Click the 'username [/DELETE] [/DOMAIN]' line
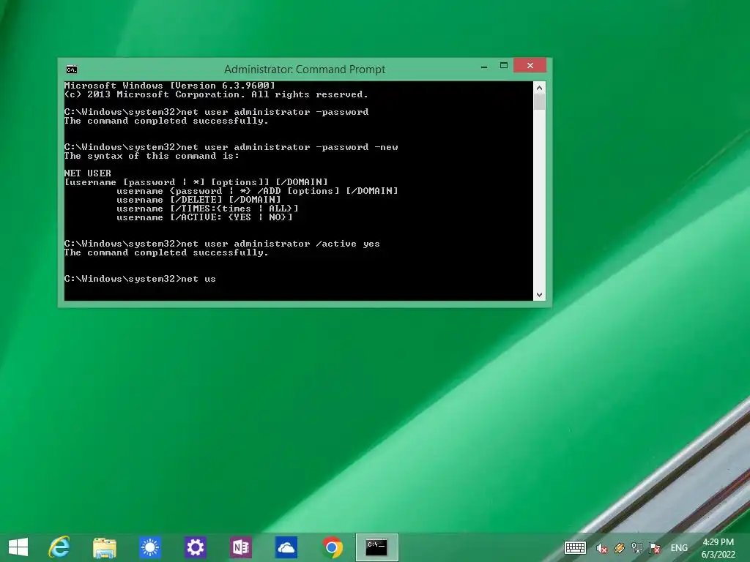This screenshot has width=750, height=562. pyautogui.click(x=198, y=200)
